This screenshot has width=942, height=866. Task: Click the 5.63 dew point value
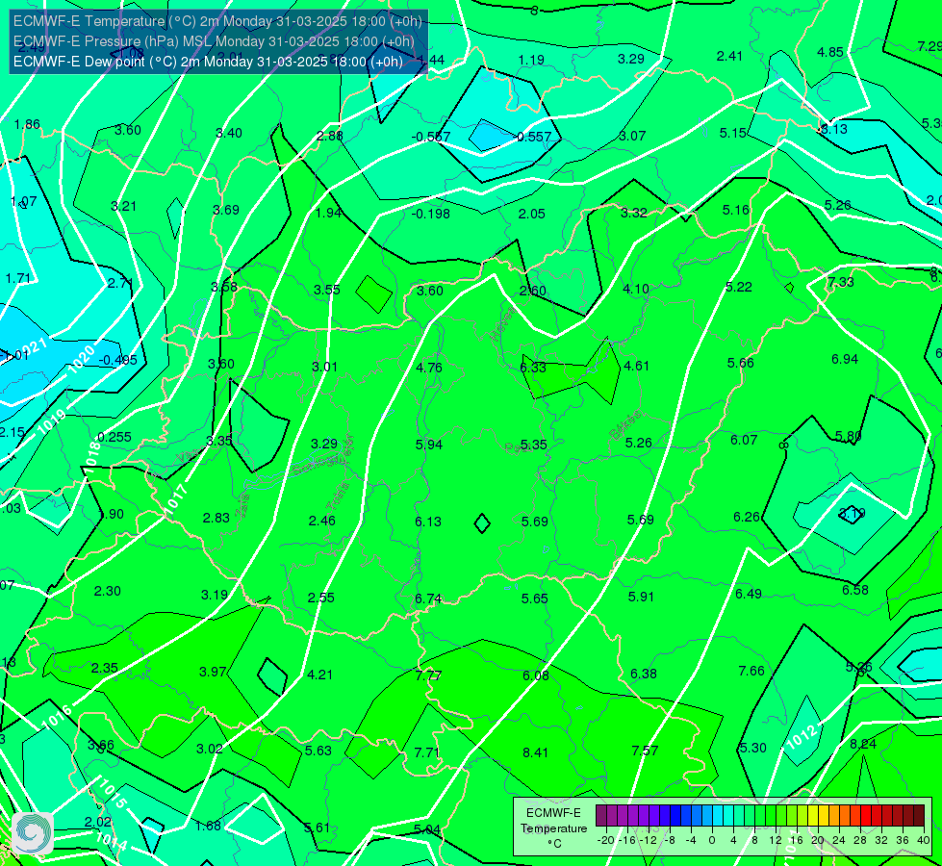[318, 751]
